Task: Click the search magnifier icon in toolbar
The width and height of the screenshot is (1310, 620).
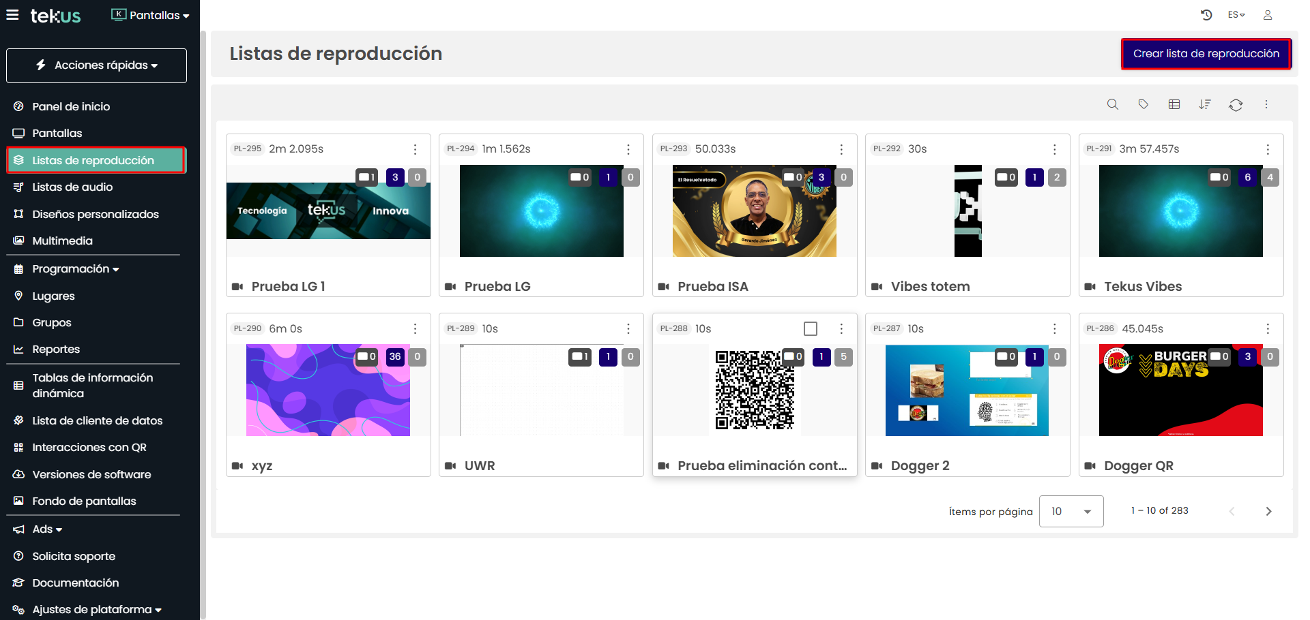Action: (1112, 104)
